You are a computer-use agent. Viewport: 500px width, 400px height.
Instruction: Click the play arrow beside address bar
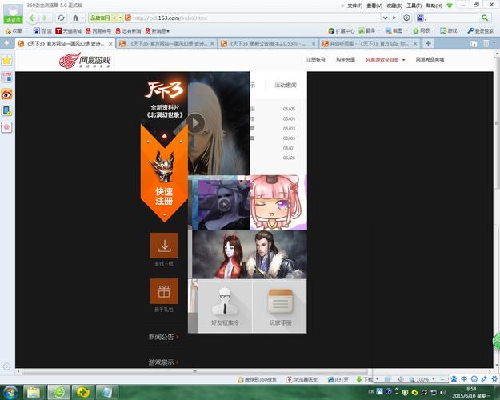394,18
